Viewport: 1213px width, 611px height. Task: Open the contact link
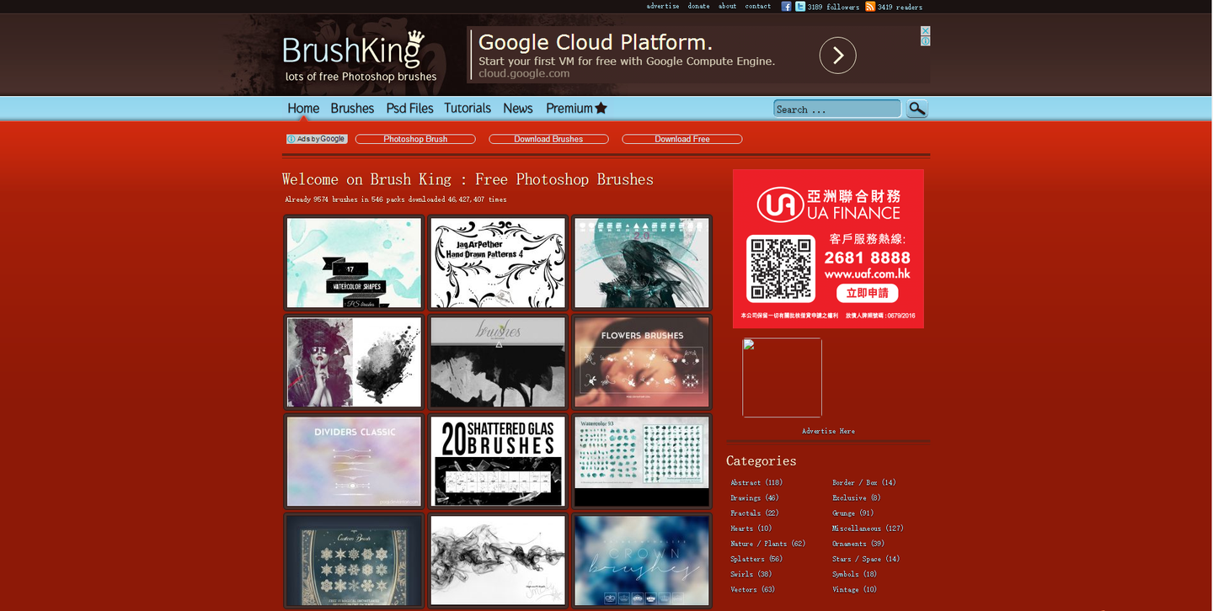pos(758,6)
